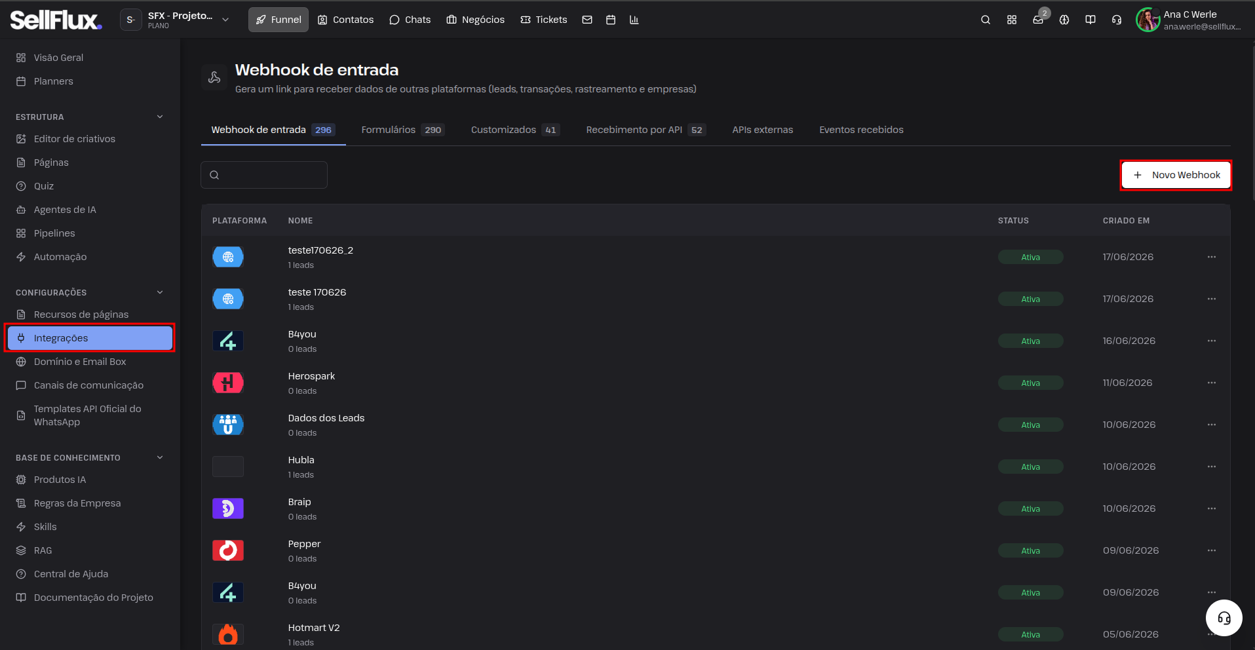Click the search magnifier in the top bar
Screen dimensions: 1255x650
point(986,20)
